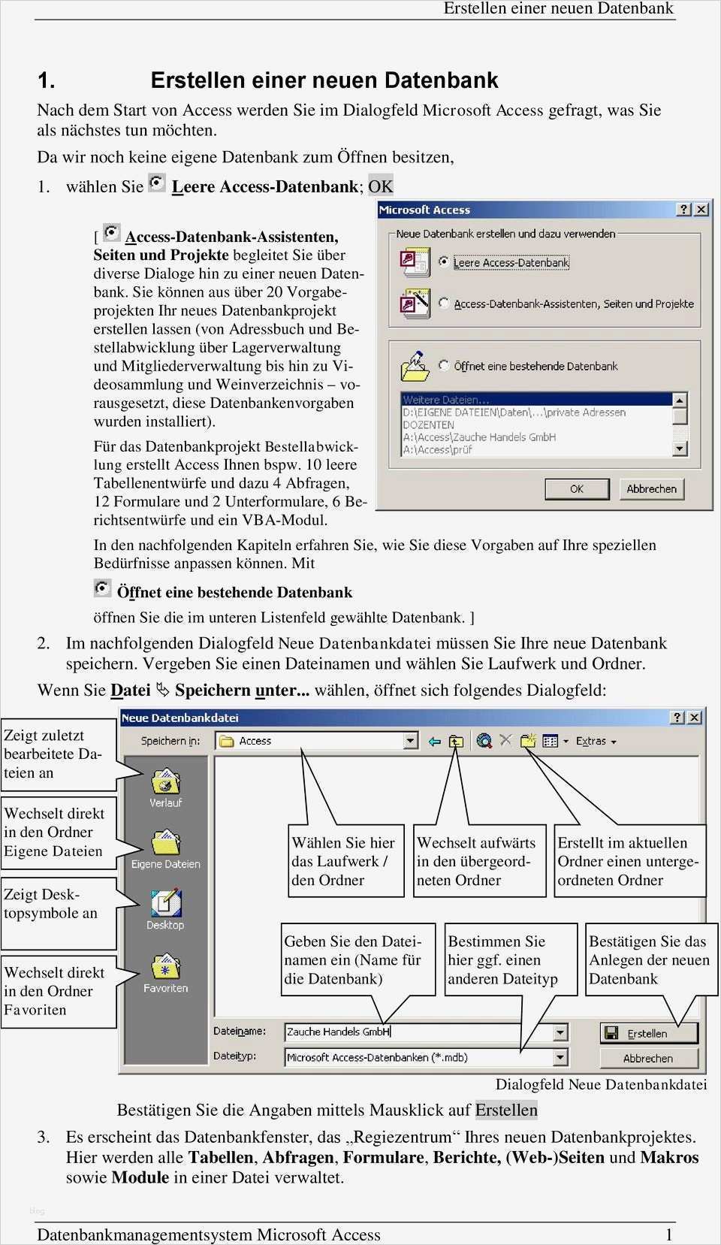Click the Erstellen button
The height and width of the screenshot is (1245, 721).
648,1033
